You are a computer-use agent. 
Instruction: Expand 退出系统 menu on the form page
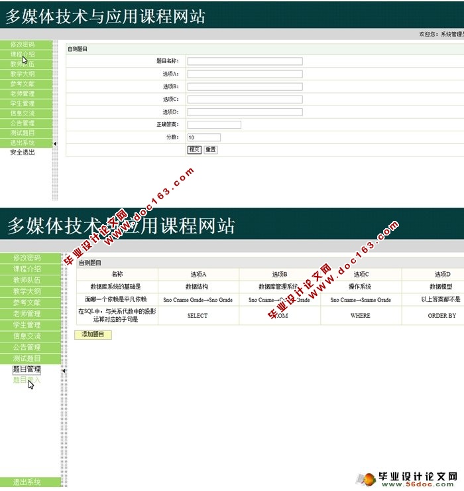(x=26, y=143)
